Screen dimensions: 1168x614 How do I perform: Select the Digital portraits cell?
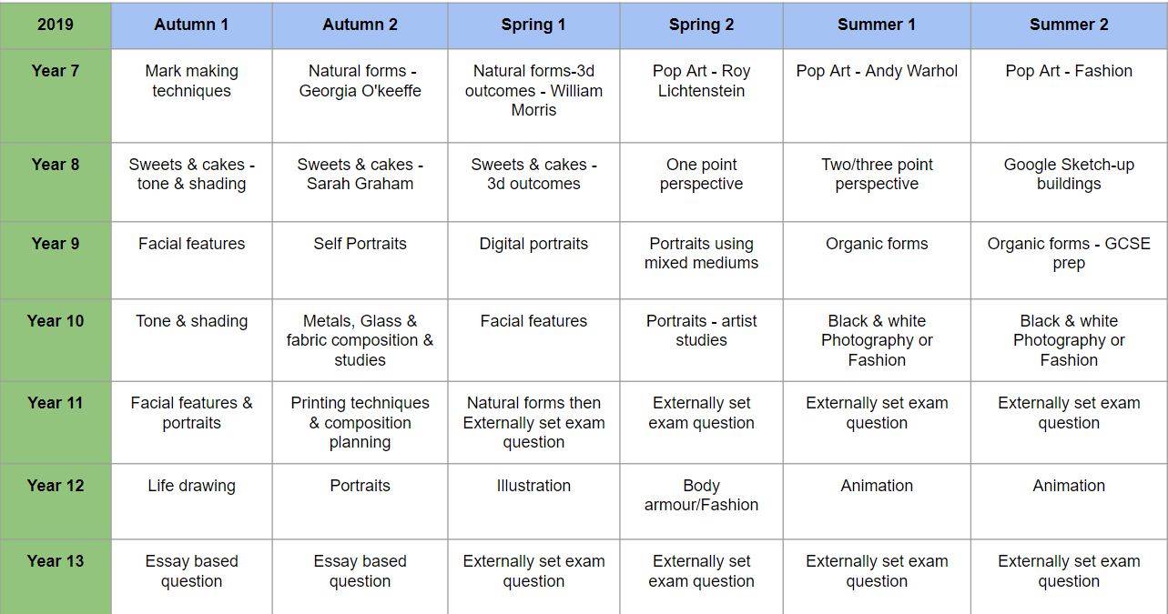533,260
